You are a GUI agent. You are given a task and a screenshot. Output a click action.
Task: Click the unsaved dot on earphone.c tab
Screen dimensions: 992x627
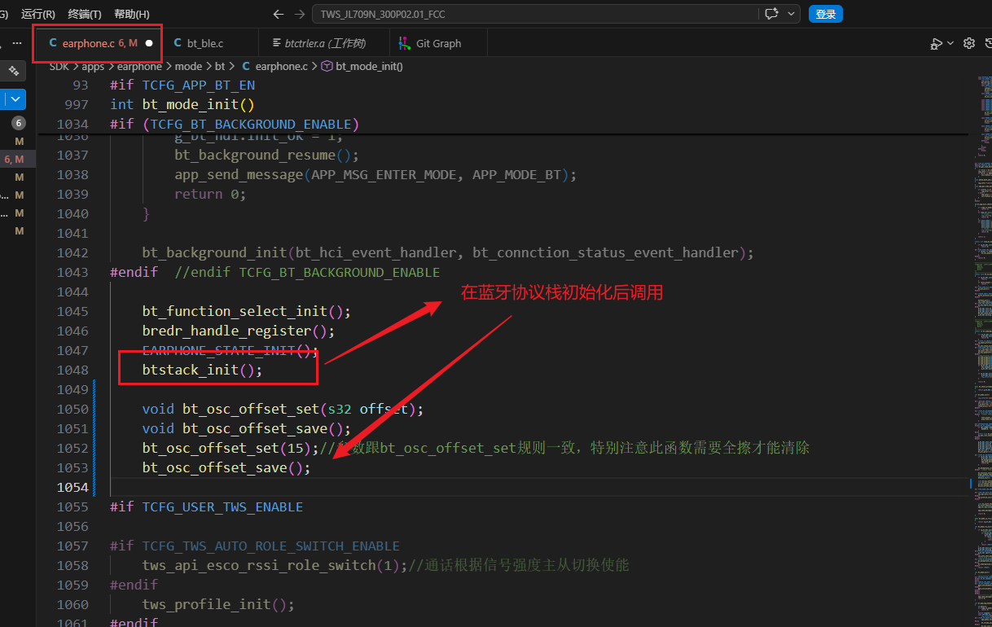click(149, 43)
